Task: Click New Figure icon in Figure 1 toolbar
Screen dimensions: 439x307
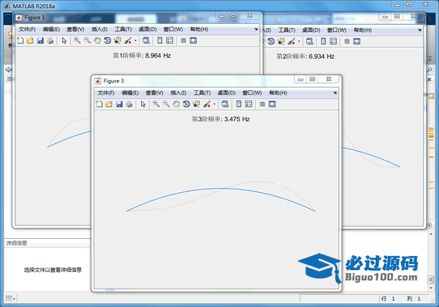Action: pos(20,41)
